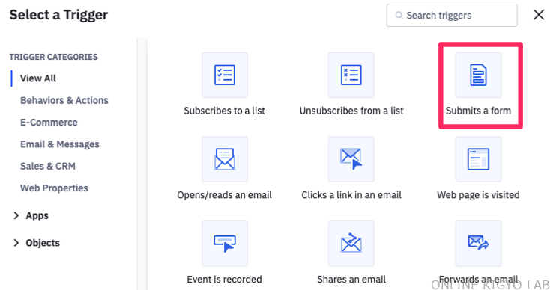Filter by the E-Commerce category

click(49, 123)
